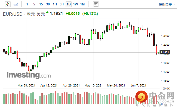The height and width of the screenshot is (110, 178).
Task: Click the Apr 26, 2021 date label
Action: tap(71, 85)
